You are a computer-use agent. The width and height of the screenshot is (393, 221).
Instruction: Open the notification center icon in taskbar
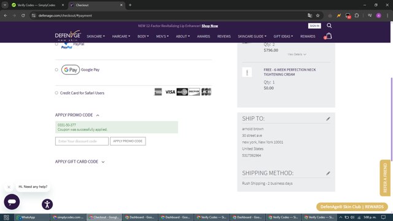(383, 217)
